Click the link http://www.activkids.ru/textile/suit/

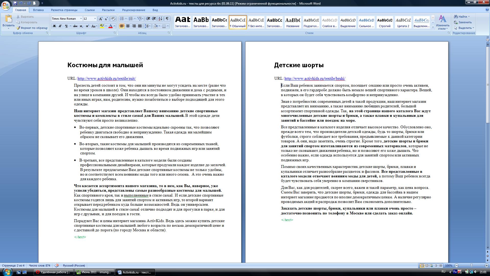(x=106, y=79)
